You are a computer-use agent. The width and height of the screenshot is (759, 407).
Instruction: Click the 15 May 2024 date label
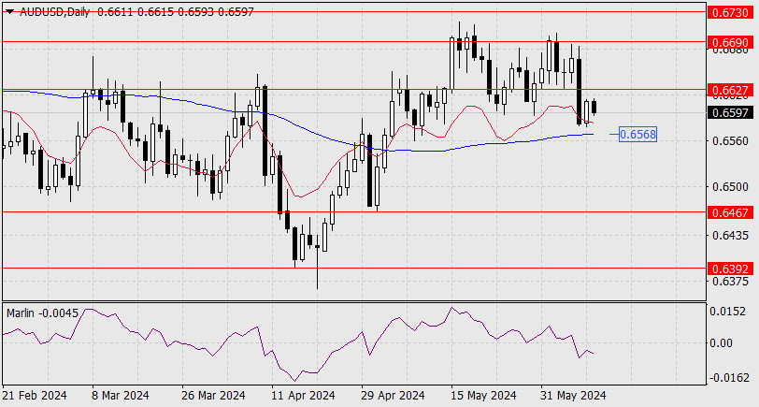click(483, 396)
